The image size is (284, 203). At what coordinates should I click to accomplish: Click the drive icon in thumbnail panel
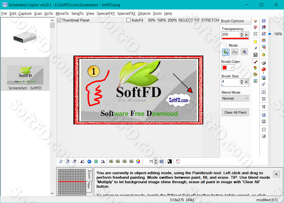pos(25,38)
